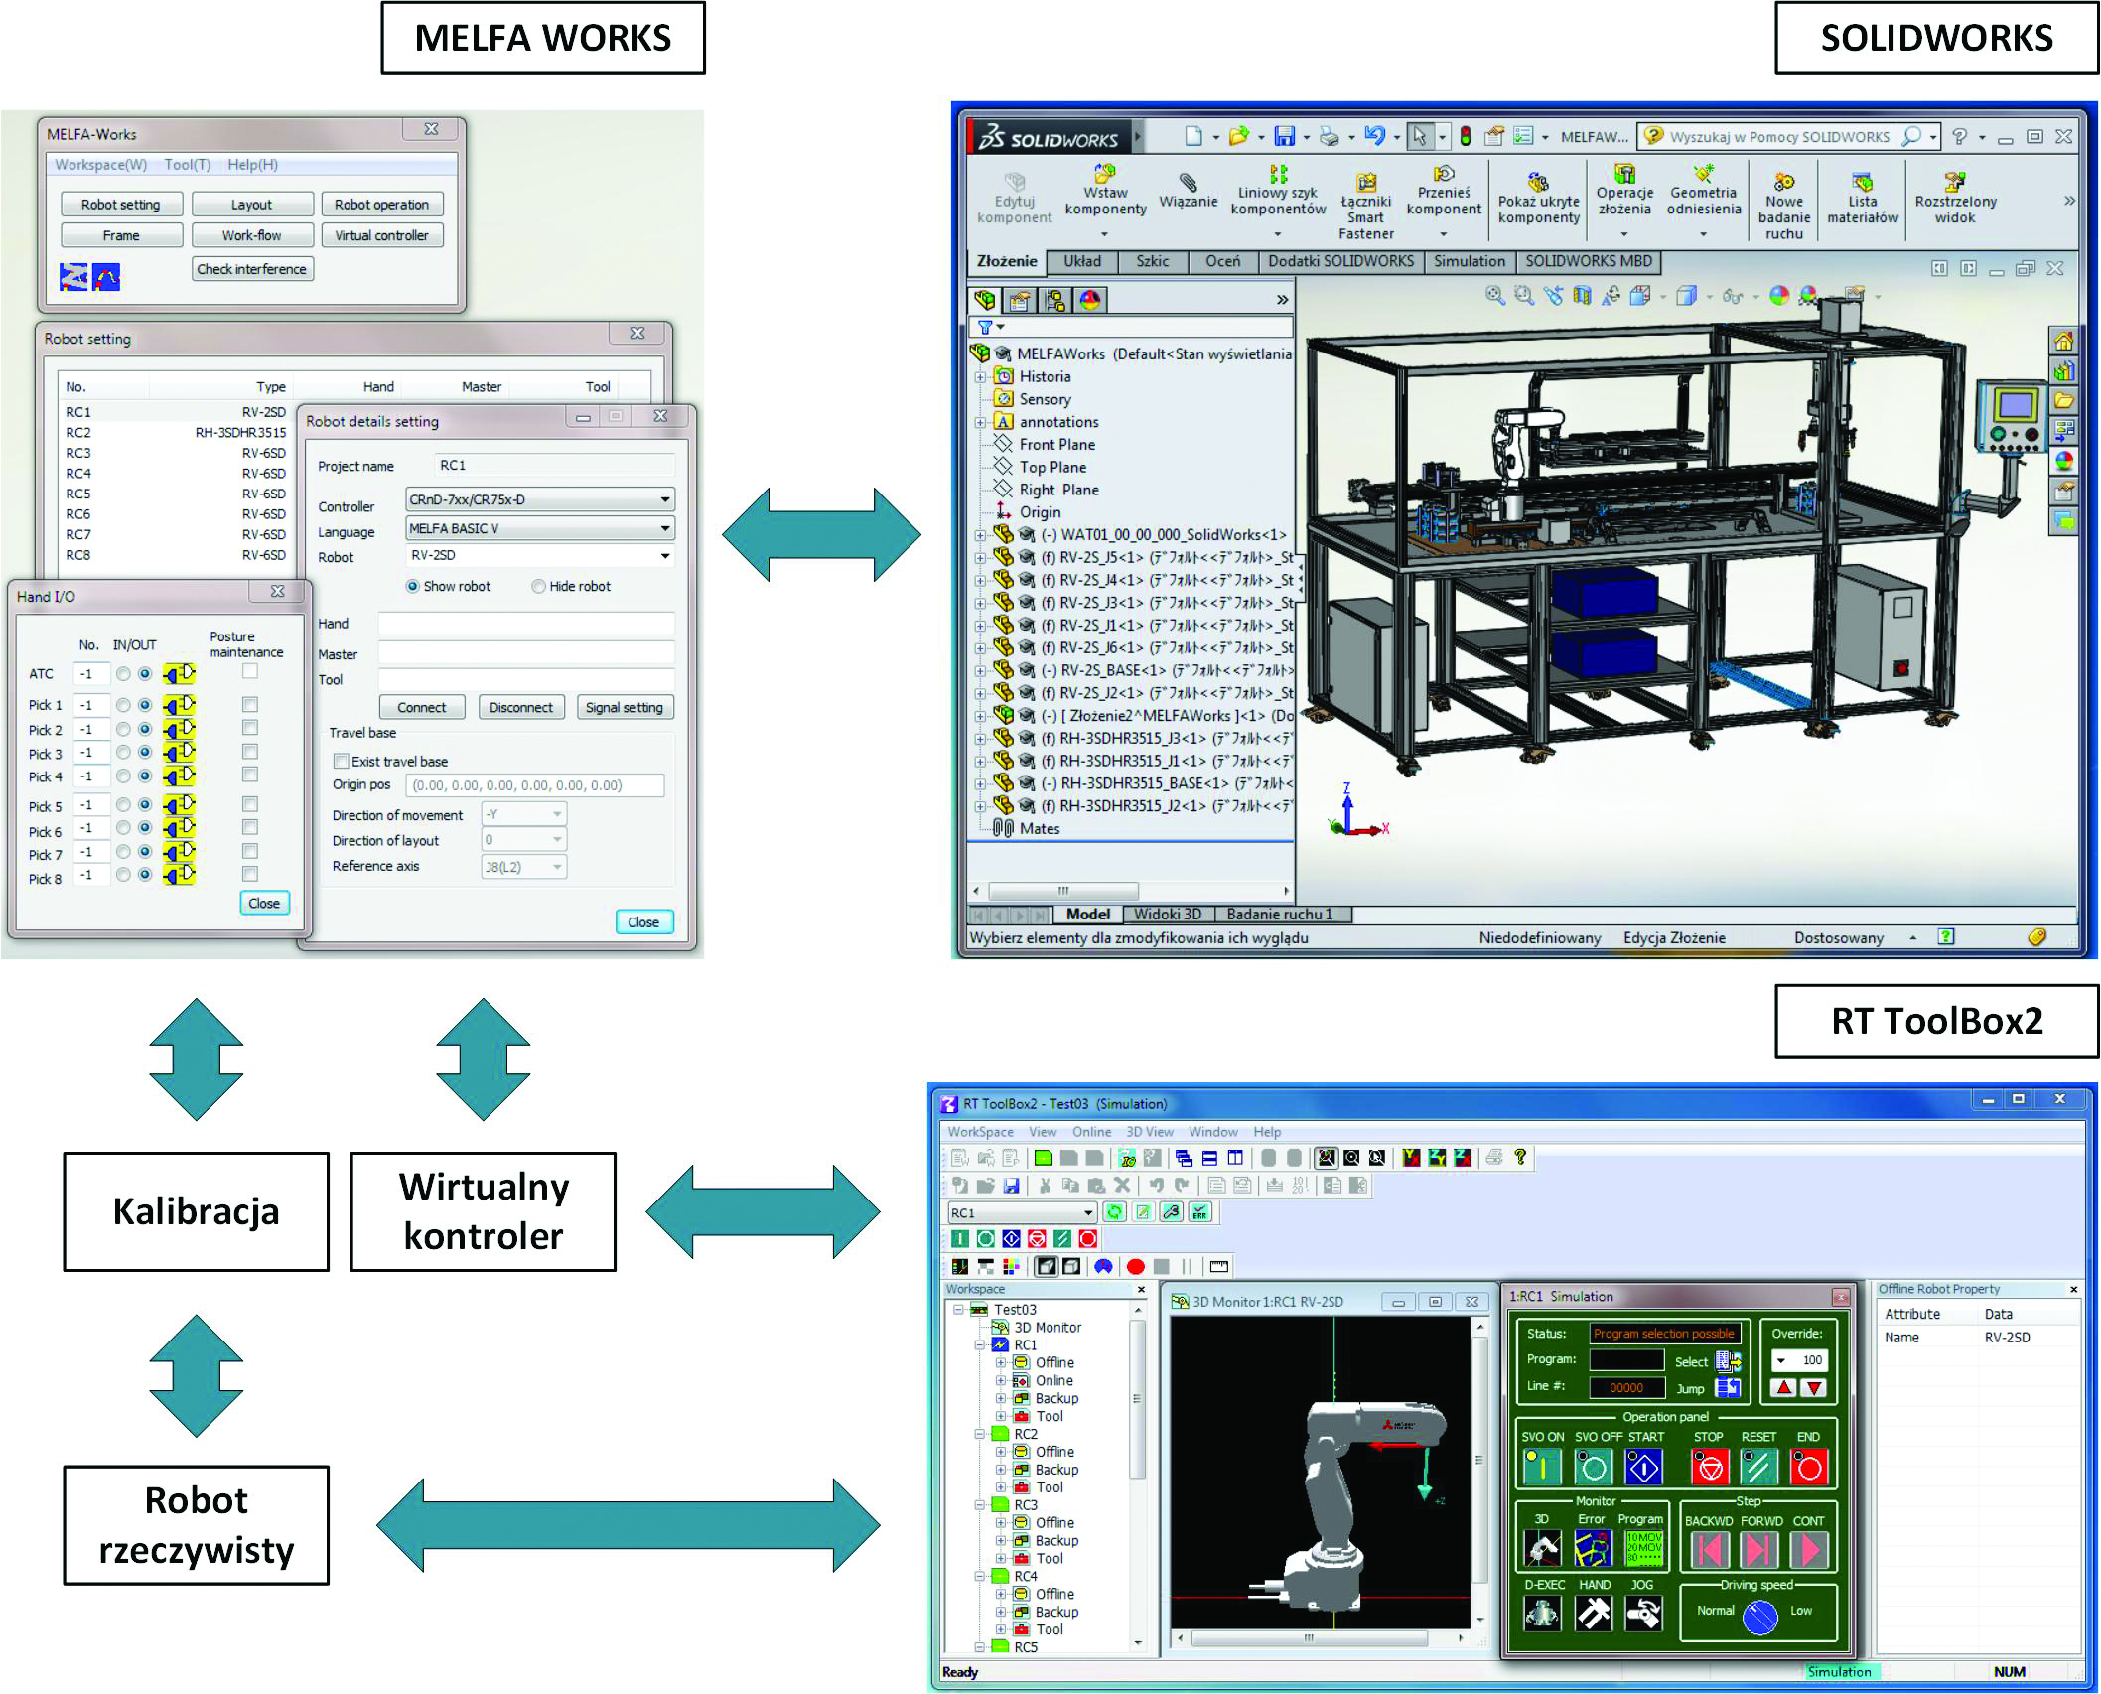Check Posture maintenance for Pick 8 row
Screen dimensions: 2101x1694
pos(250,874)
